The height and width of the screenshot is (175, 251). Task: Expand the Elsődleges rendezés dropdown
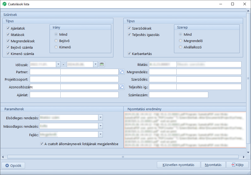(x=100, y=118)
